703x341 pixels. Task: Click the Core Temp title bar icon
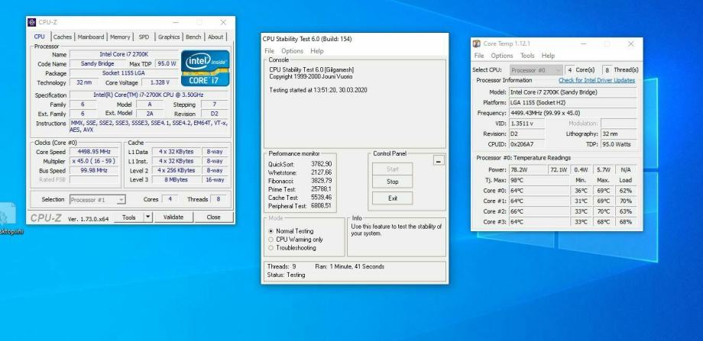tap(478, 43)
